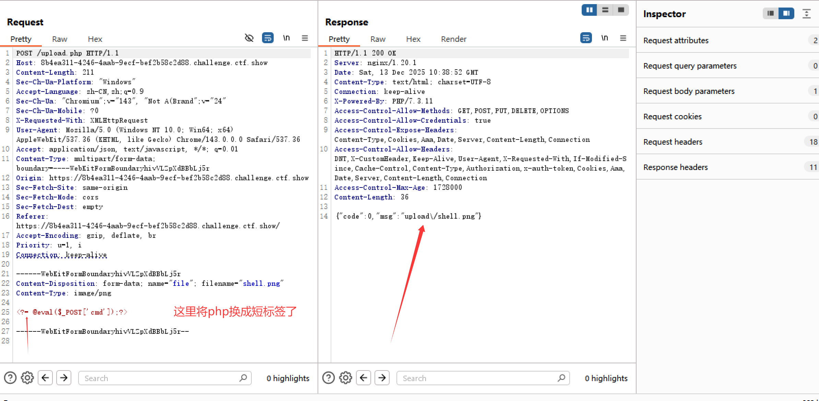Viewport: 819px width, 401px height.
Task: Go to next match in Request search
Action: click(64, 378)
